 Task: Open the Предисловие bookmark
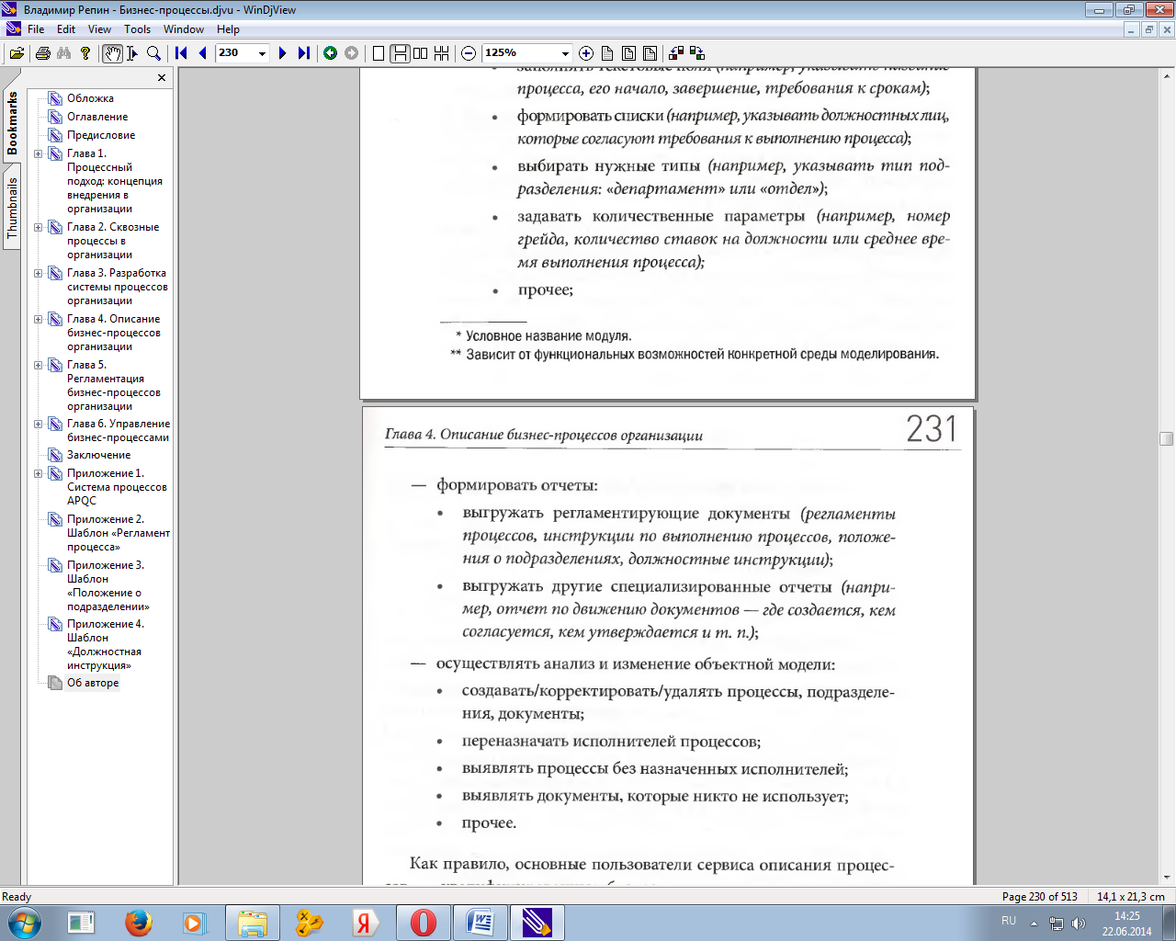101,135
